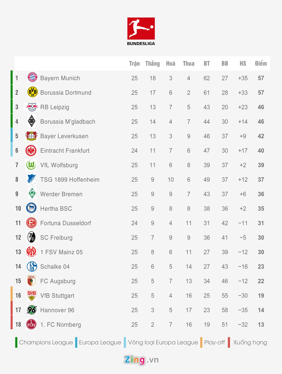Select the Werder Bremen diamond crest
This screenshot has width=282, height=374.
point(32,193)
